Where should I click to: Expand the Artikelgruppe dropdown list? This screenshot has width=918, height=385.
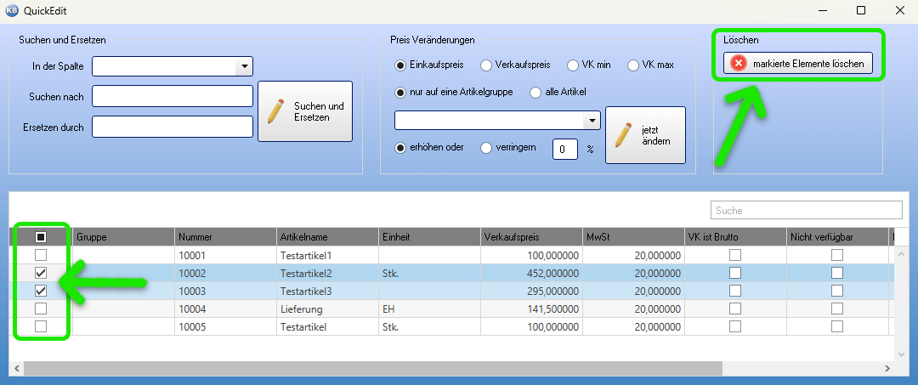[592, 122]
